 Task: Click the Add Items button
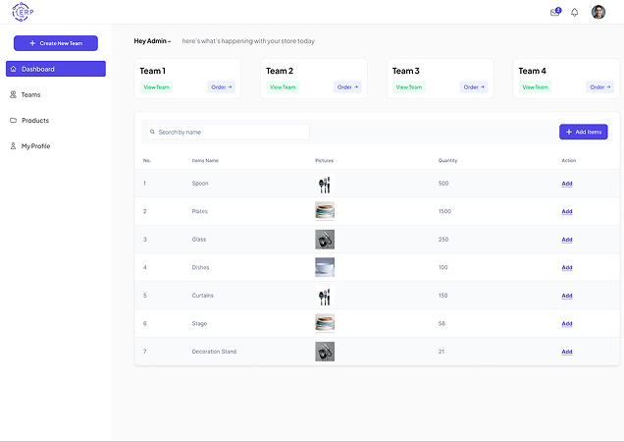click(583, 132)
